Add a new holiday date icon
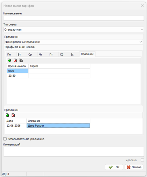This screenshot has width=147, height=177. click(7, 115)
